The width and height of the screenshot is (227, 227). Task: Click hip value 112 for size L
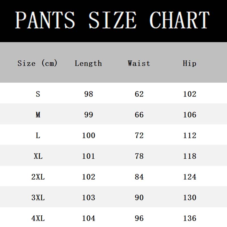coord(190,136)
